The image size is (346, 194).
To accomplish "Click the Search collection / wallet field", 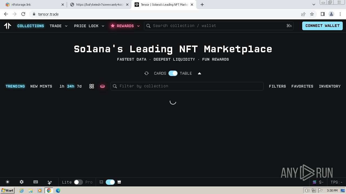I will pyautogui.click(x=219, y=26).
